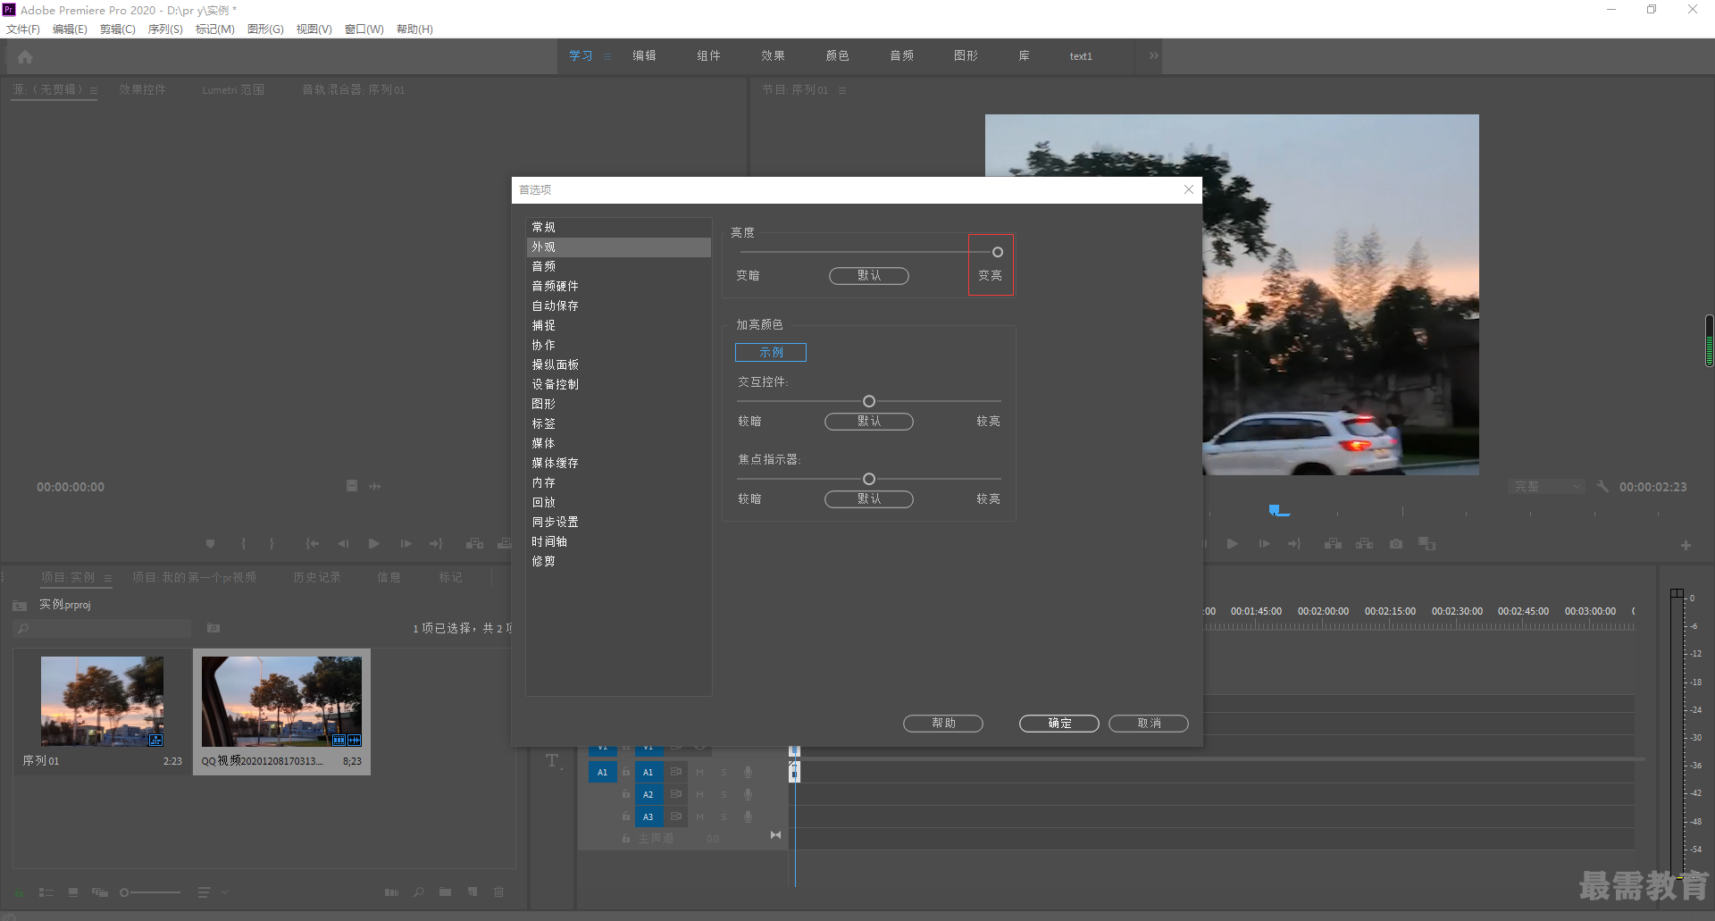
Task: Click the Find magnifier icon in the project panel
Action: tap(419, 892)
